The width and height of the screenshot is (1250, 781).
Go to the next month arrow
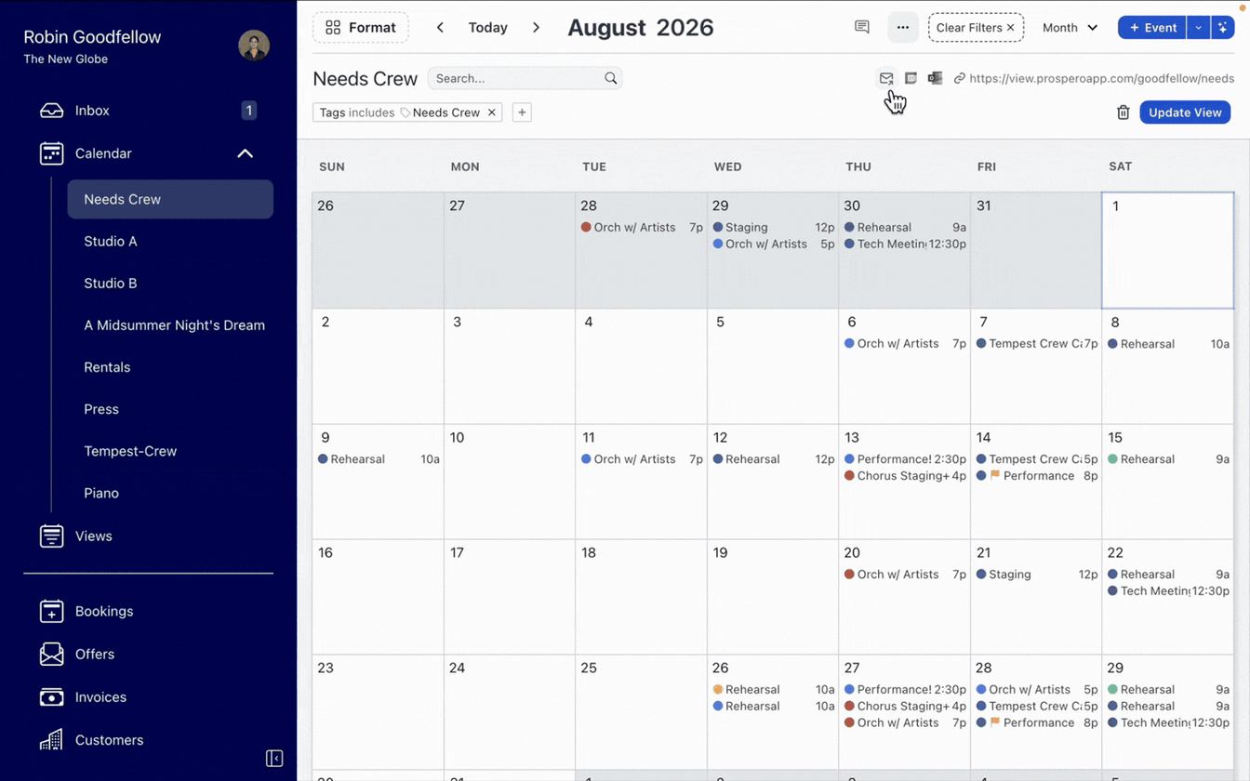(536, 28)
